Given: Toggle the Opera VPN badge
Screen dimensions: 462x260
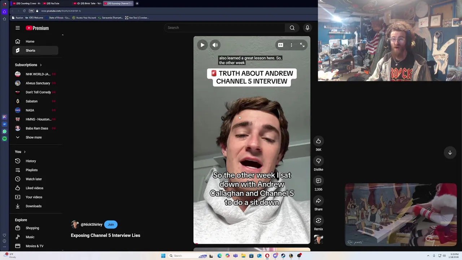Looking at the screenshot, I should point(31,11).
